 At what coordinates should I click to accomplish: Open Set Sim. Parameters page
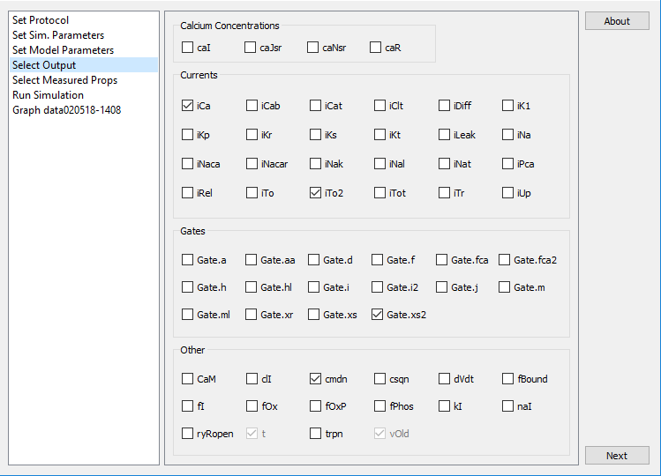[83, 35]
